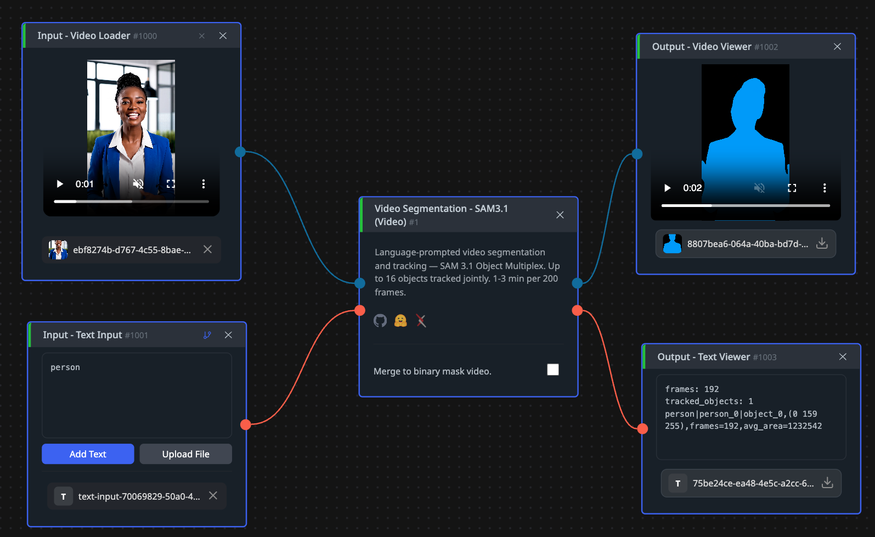Click the 'frames: 192' output text
Viewport: 875px width, 537px height.
pyautogui.click(x=692, y=389)
